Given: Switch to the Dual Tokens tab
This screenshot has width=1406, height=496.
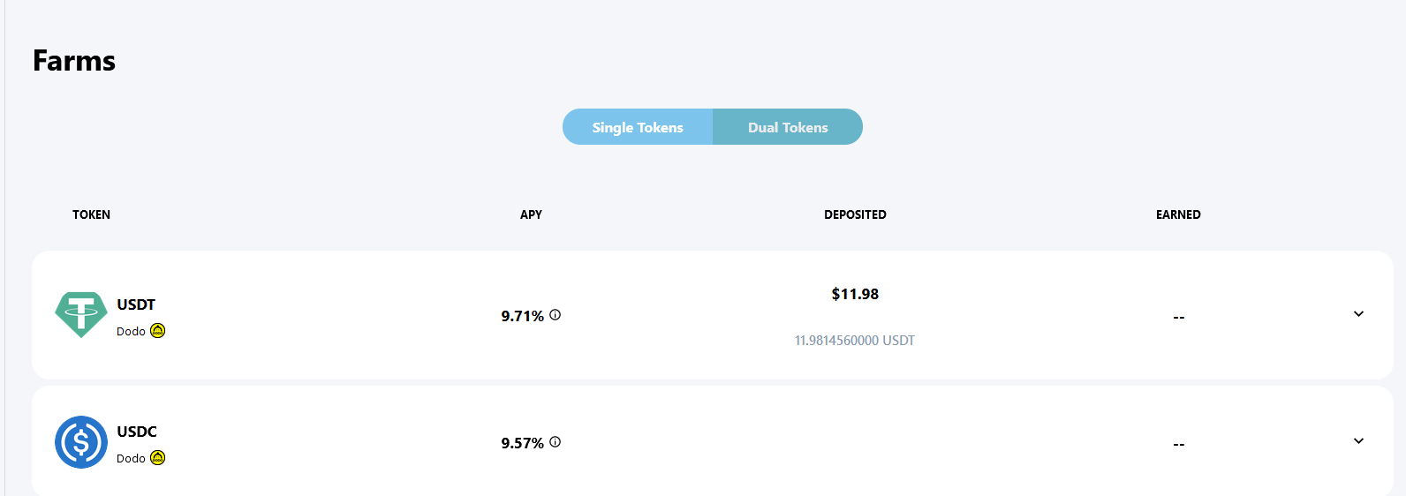Looking at the screenshot, I should (x=788, y=127).
